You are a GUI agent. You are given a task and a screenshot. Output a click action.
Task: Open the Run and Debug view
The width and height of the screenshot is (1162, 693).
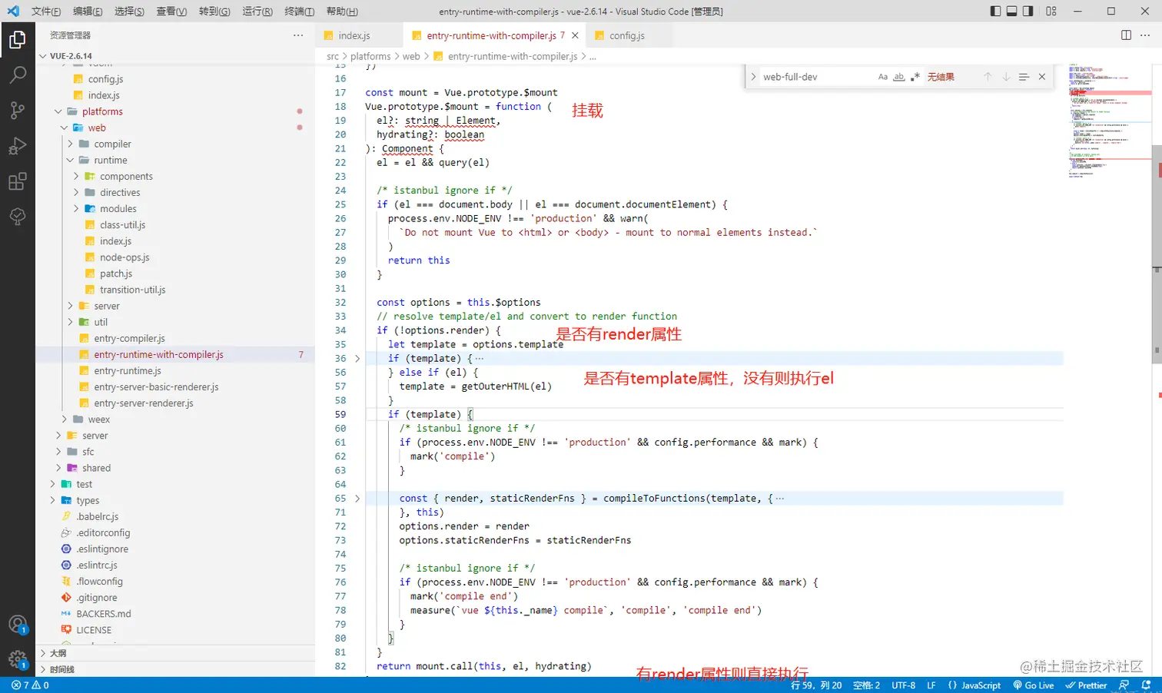[17, 146]
